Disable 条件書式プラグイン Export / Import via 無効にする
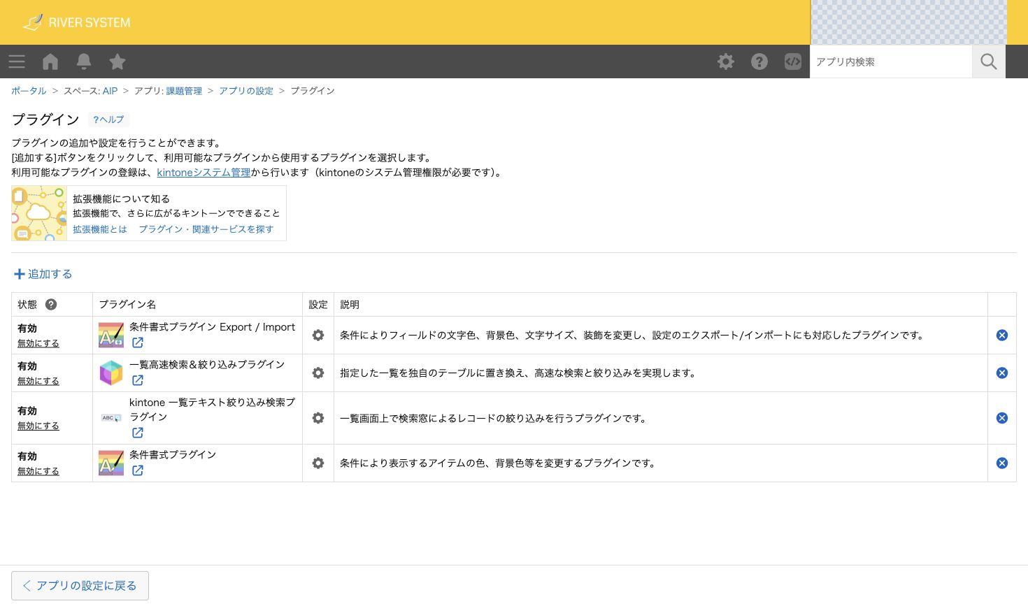The image size is (1028, 606). pos(38,343)
